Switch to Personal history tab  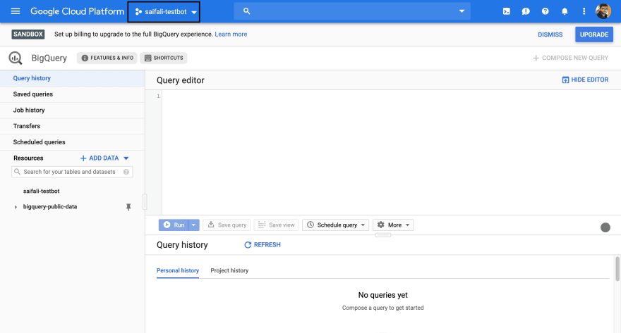click(x=178, y=270)
